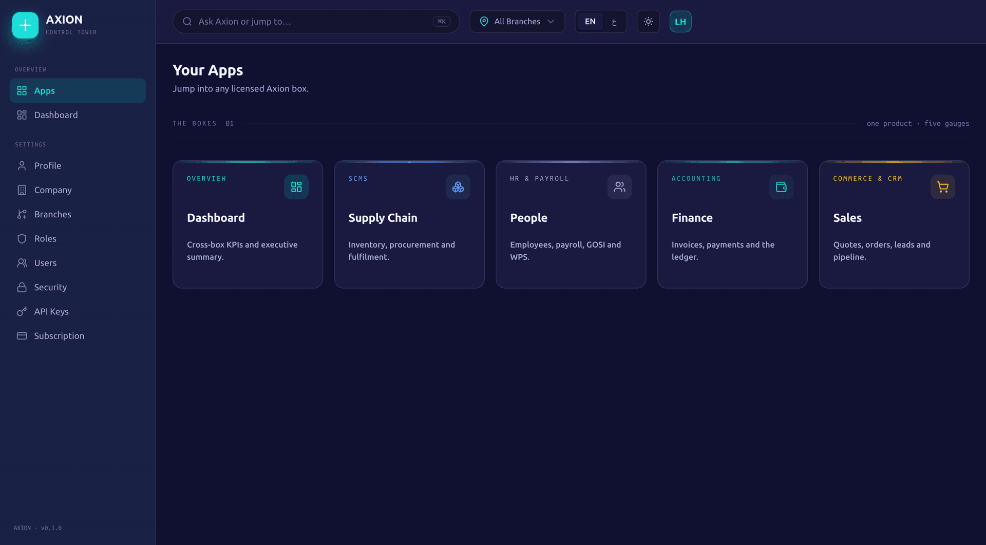
Task: Click 'one product · five gauges' text
Action: point(918,124)
